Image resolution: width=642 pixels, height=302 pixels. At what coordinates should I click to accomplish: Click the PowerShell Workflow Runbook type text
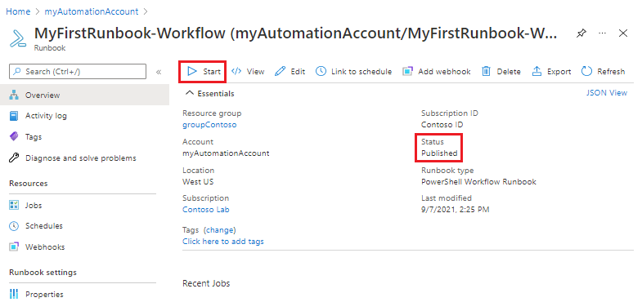point(478,182)
